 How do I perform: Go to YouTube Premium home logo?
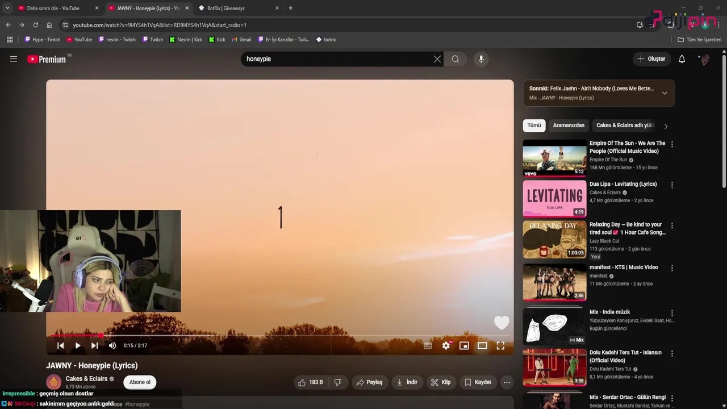[x=47, y=59]
